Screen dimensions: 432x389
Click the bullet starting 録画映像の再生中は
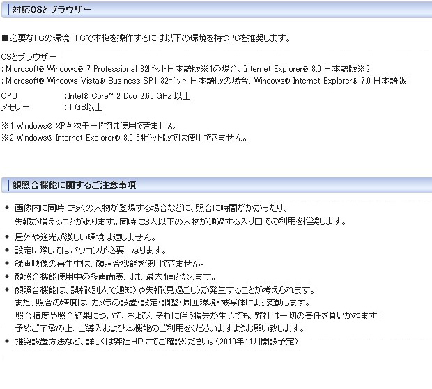pos(109,264)
